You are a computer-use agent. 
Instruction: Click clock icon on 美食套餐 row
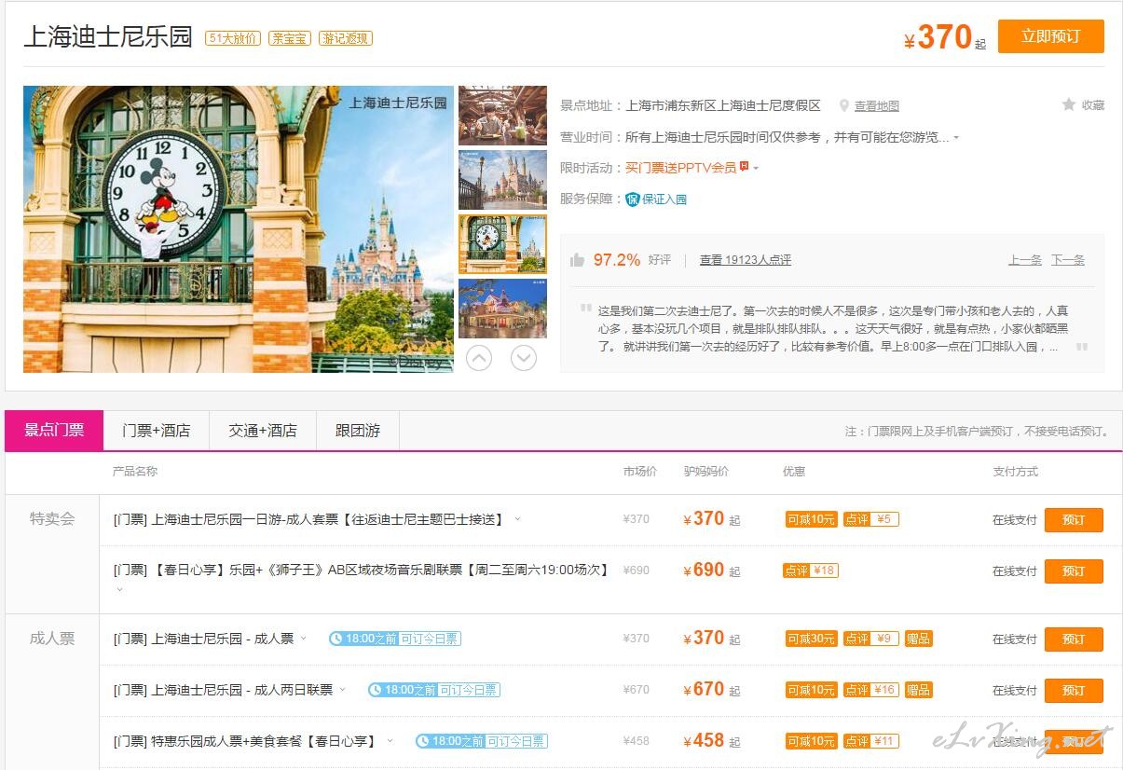click(x=423, y=741)
